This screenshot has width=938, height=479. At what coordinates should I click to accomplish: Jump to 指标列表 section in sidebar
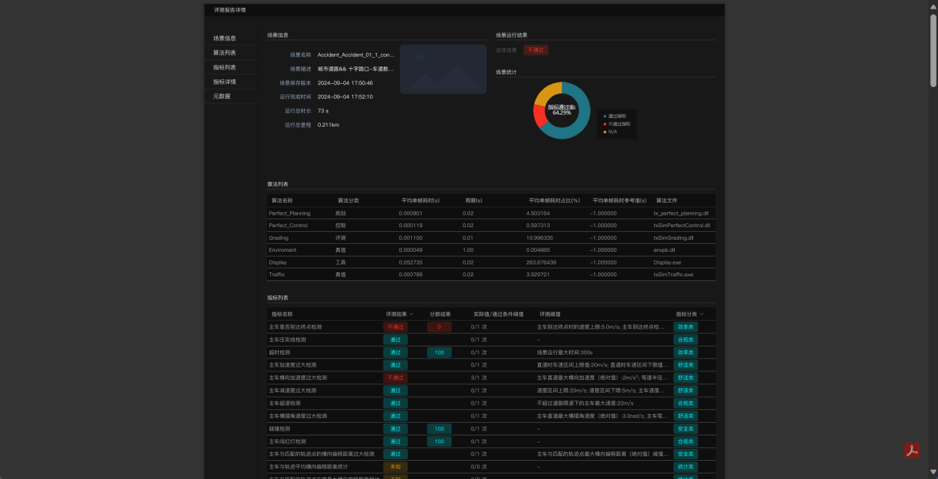[224, 67]
